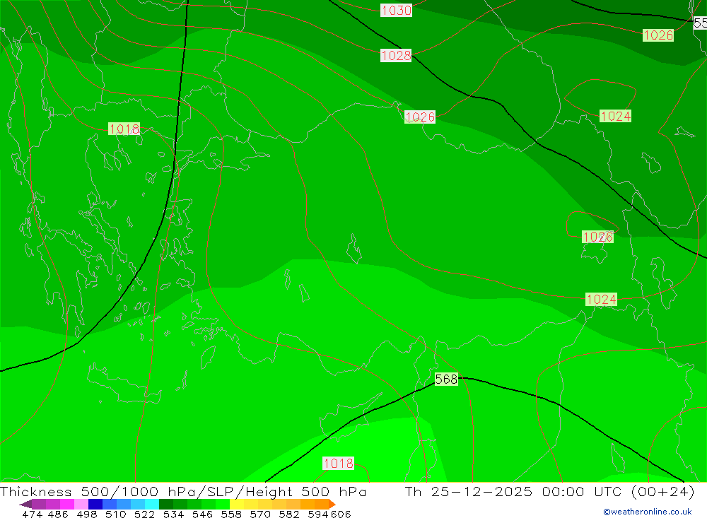Click the 606 legend value
The width and height of the screenshot is (707, 518).
point(341,514)
